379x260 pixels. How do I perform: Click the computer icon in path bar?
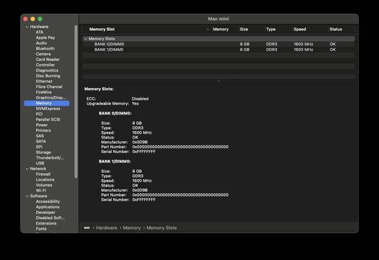pyautogui.click(x=87, y=228)
